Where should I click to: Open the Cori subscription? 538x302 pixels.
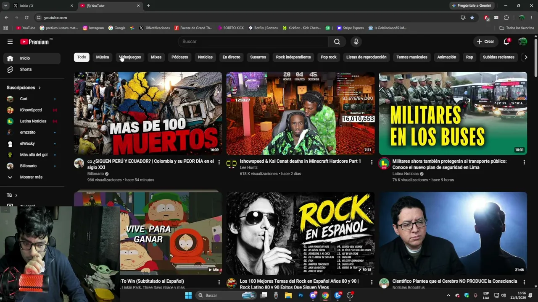tap(32, 99)
